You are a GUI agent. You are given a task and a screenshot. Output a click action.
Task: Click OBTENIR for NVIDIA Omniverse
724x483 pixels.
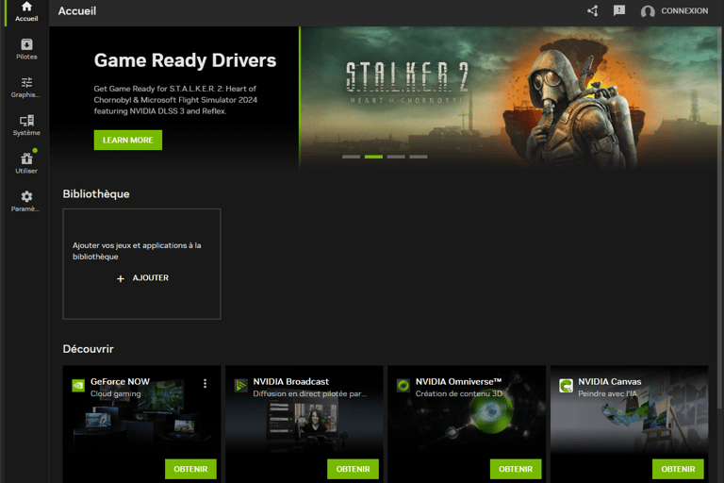coord(516,469)
